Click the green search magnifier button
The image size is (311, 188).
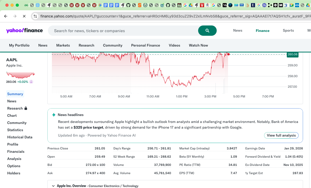tap(207, 31)
